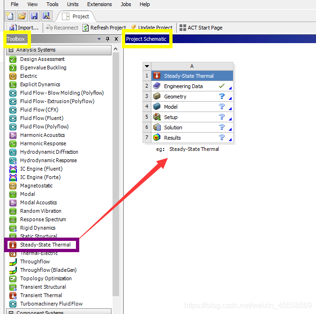Select Hydrodynamic Diffraction icon
The width and height of the screenshot is (316, 314).
pyautogui.click(x=13, y=152)
